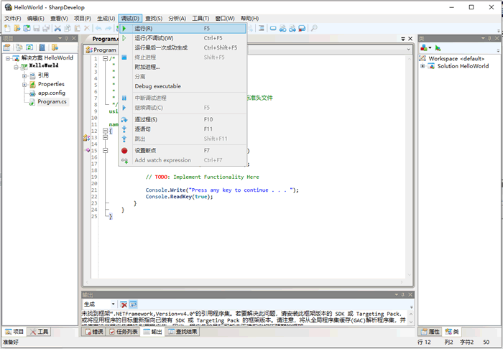Open app.config in the project tree
Screen dimensions: 503x349
point(51,93)
